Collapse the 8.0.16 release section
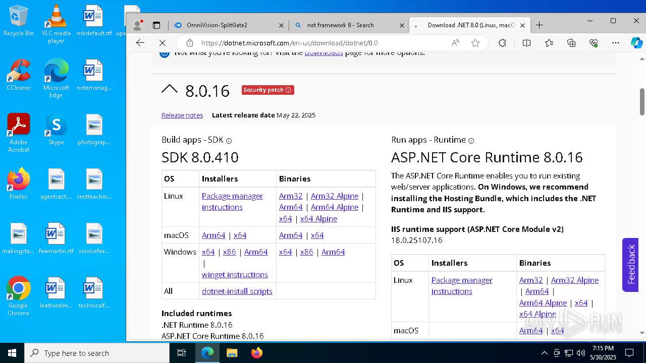The image size is (646, 363). point(170,90)
